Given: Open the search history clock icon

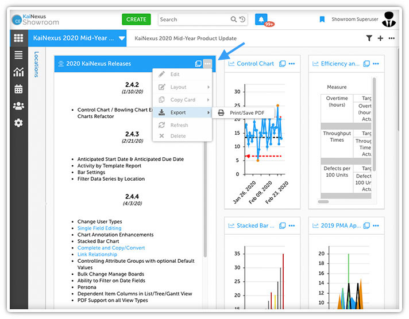Looking at the screenshot, I should [242, 20].
